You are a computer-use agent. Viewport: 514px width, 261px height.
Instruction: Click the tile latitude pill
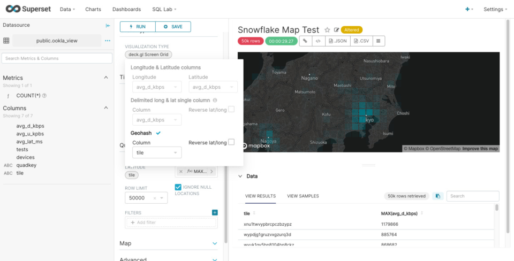click(x=132, y=175)
